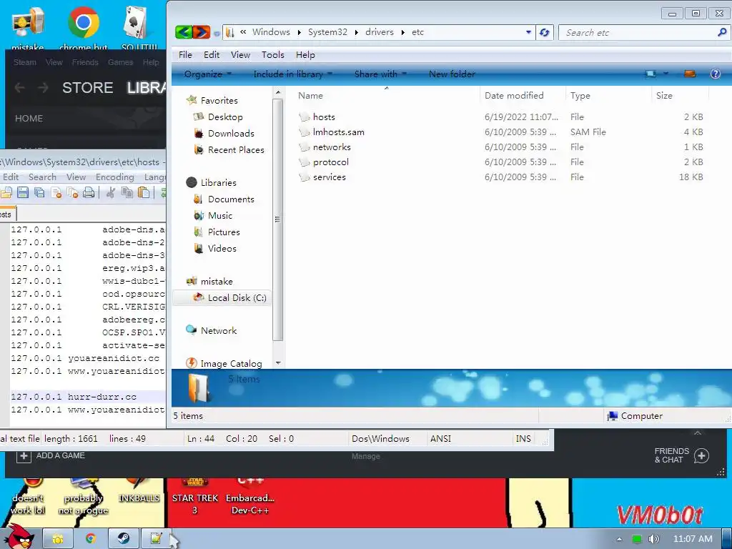The image size is (732, 549).
Task: Click the volume speaker icon in system tray
Action: pyautogui.click(x=654, y=539)
